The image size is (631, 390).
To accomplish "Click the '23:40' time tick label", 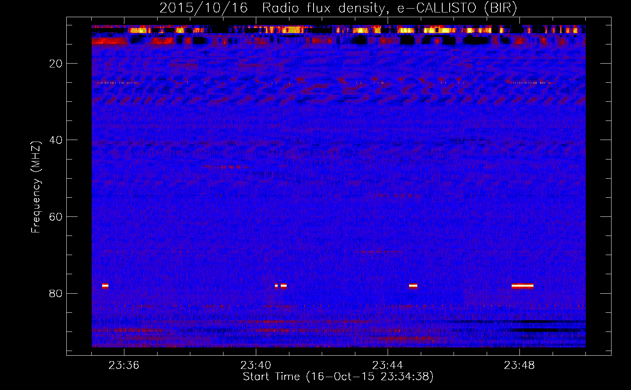I will coord(256,365).
